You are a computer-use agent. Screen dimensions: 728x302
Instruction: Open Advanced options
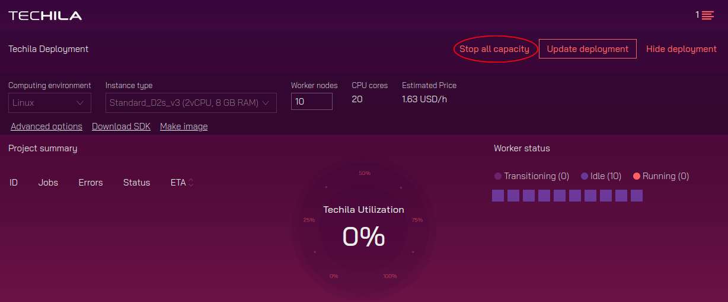coord(46,126)
